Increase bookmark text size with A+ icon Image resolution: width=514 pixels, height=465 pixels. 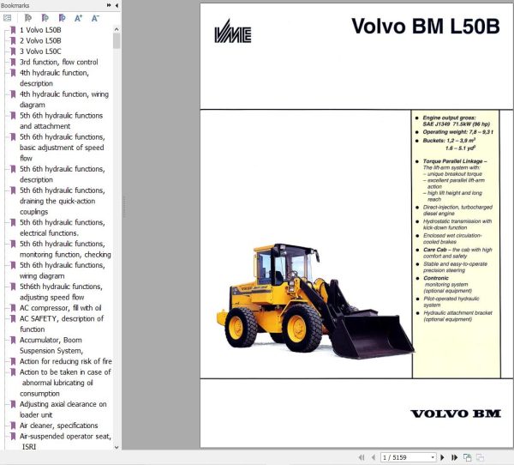pyautogui.click(x=78, y=18)
